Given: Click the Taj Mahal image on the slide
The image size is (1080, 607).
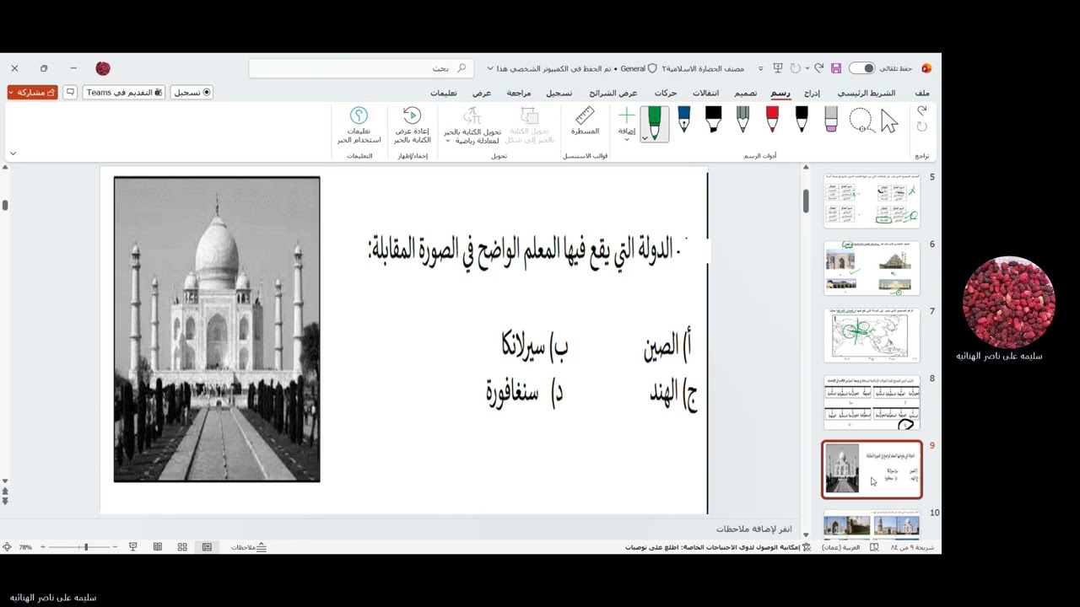Looking at the screenshot, I should point(217,329).
